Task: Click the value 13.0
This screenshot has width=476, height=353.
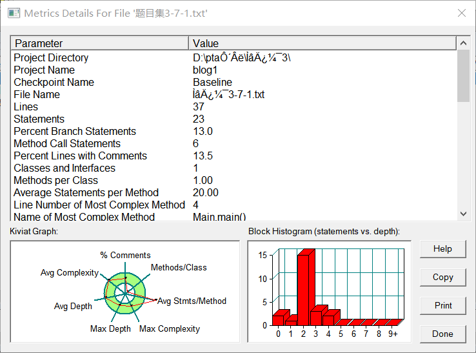Action: tap(203, 131)
